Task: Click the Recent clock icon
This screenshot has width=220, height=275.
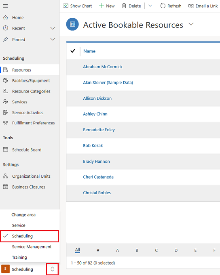Action: 6,28
